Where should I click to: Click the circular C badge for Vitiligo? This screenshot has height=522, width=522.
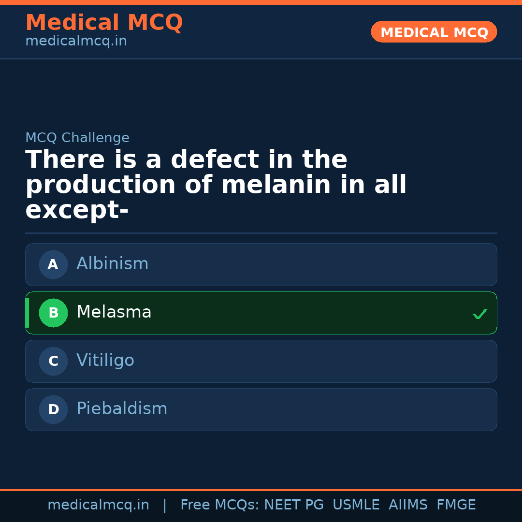point(53,361)
